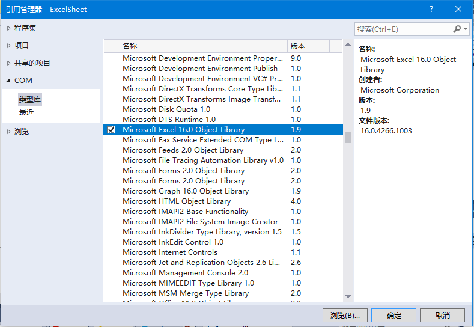
Task: Click the search magnifier icon
Action: click(457, 29)
